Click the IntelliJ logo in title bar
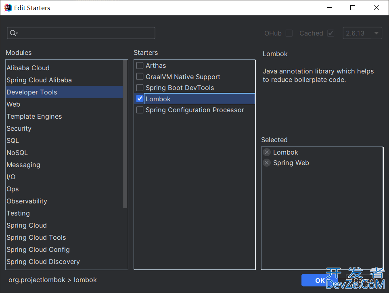This screenshot has height=293, width=389. 8,8
